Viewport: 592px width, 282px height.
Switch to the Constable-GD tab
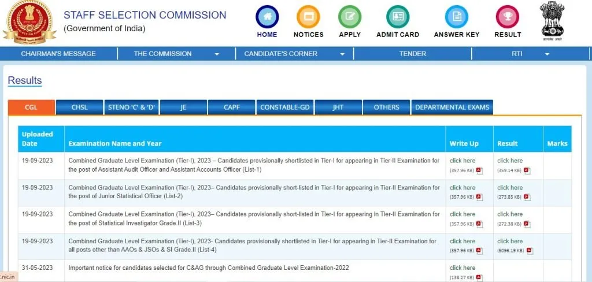coord(285,107)
